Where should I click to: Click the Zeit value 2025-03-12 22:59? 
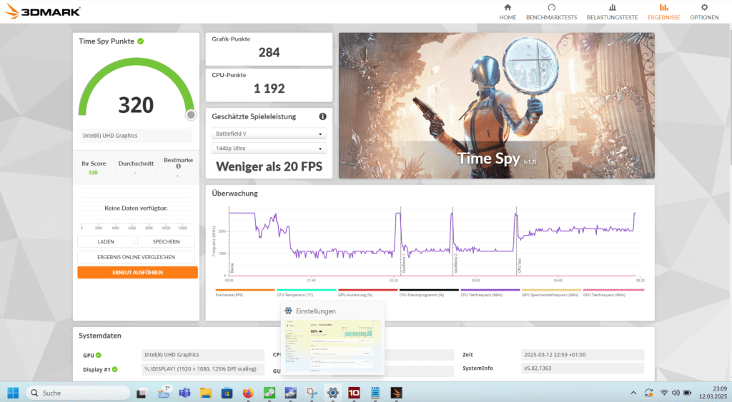click(x=582, y=355)
